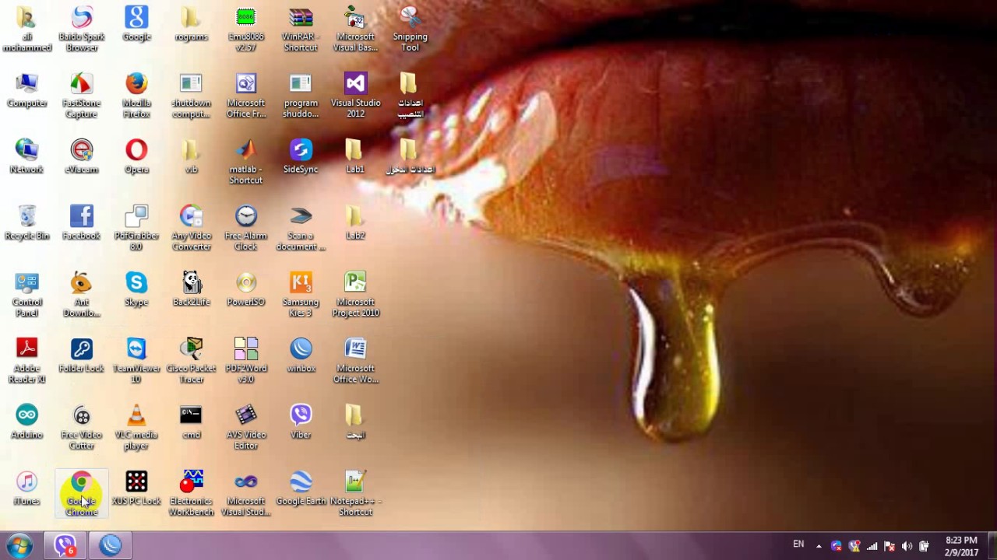Open the Lab1 folder

pos(355,156)
